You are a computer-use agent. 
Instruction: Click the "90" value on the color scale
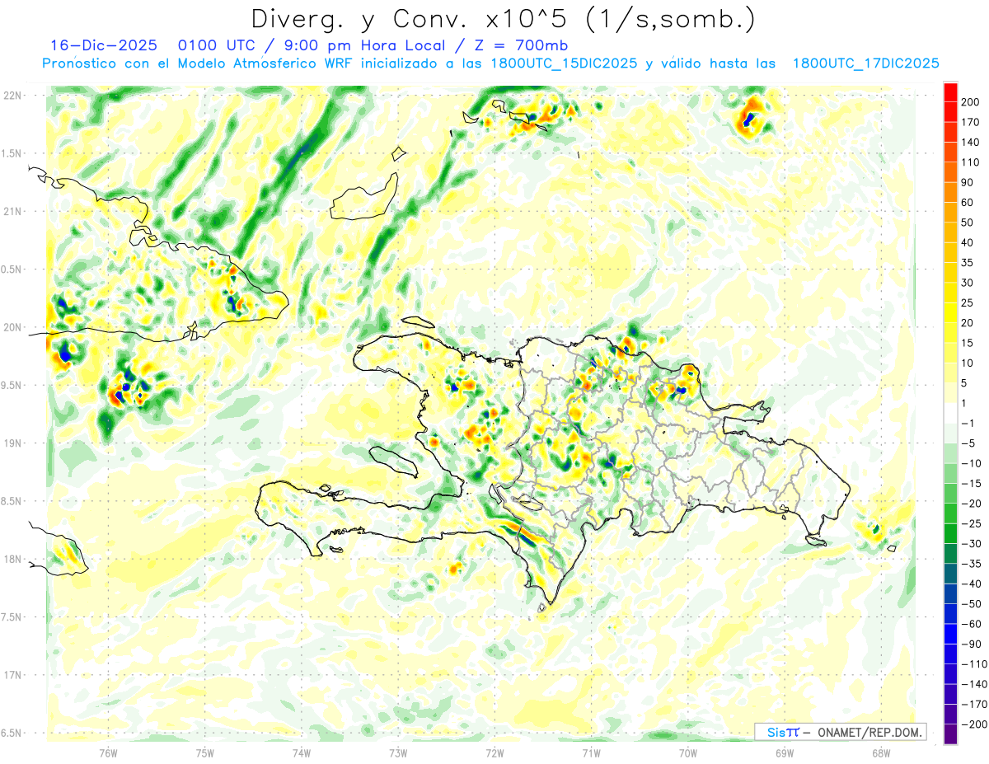(968, 183)
